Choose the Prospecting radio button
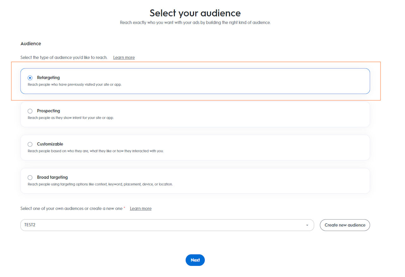 pyautogui.click(x=30, y=111)
